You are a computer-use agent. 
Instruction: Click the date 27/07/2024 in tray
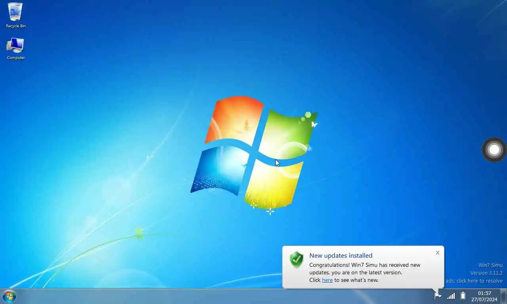pyautogui.click(x=484, y=299)
